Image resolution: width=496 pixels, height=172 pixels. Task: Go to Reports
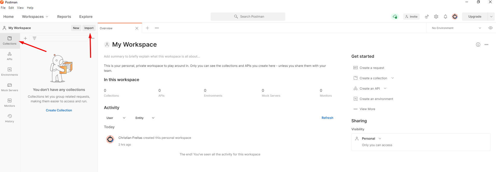coord(64,17)
